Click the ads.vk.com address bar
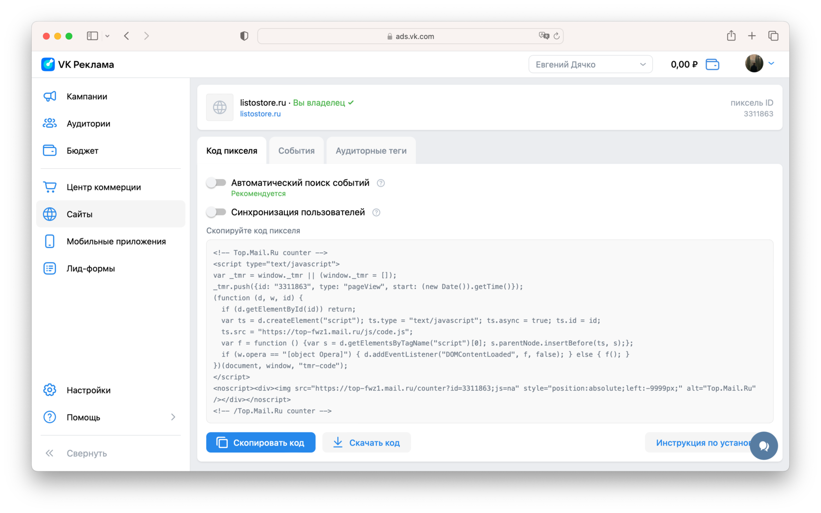 410,36
